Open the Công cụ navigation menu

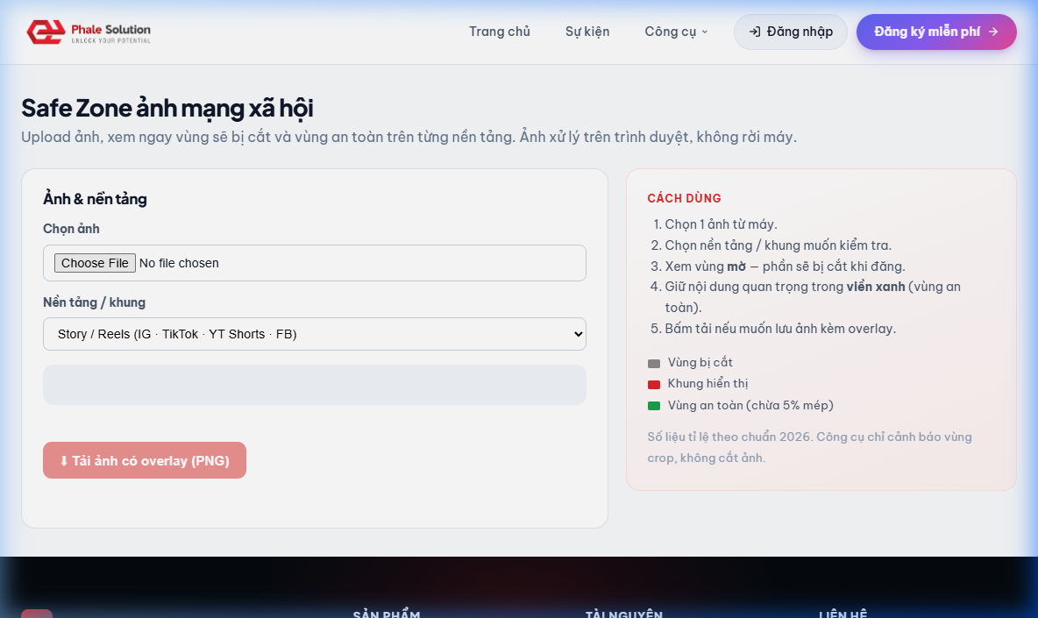click(x=676, y=32)
